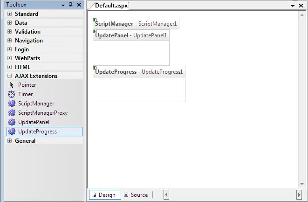Screen dimensions: 308x202
Task: Switch to Source view
Action: click(x=136, y=195)
